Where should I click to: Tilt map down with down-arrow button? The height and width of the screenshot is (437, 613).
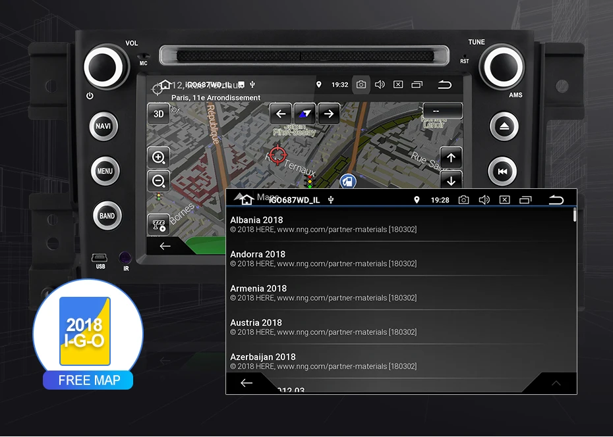(x=451, y=180)
